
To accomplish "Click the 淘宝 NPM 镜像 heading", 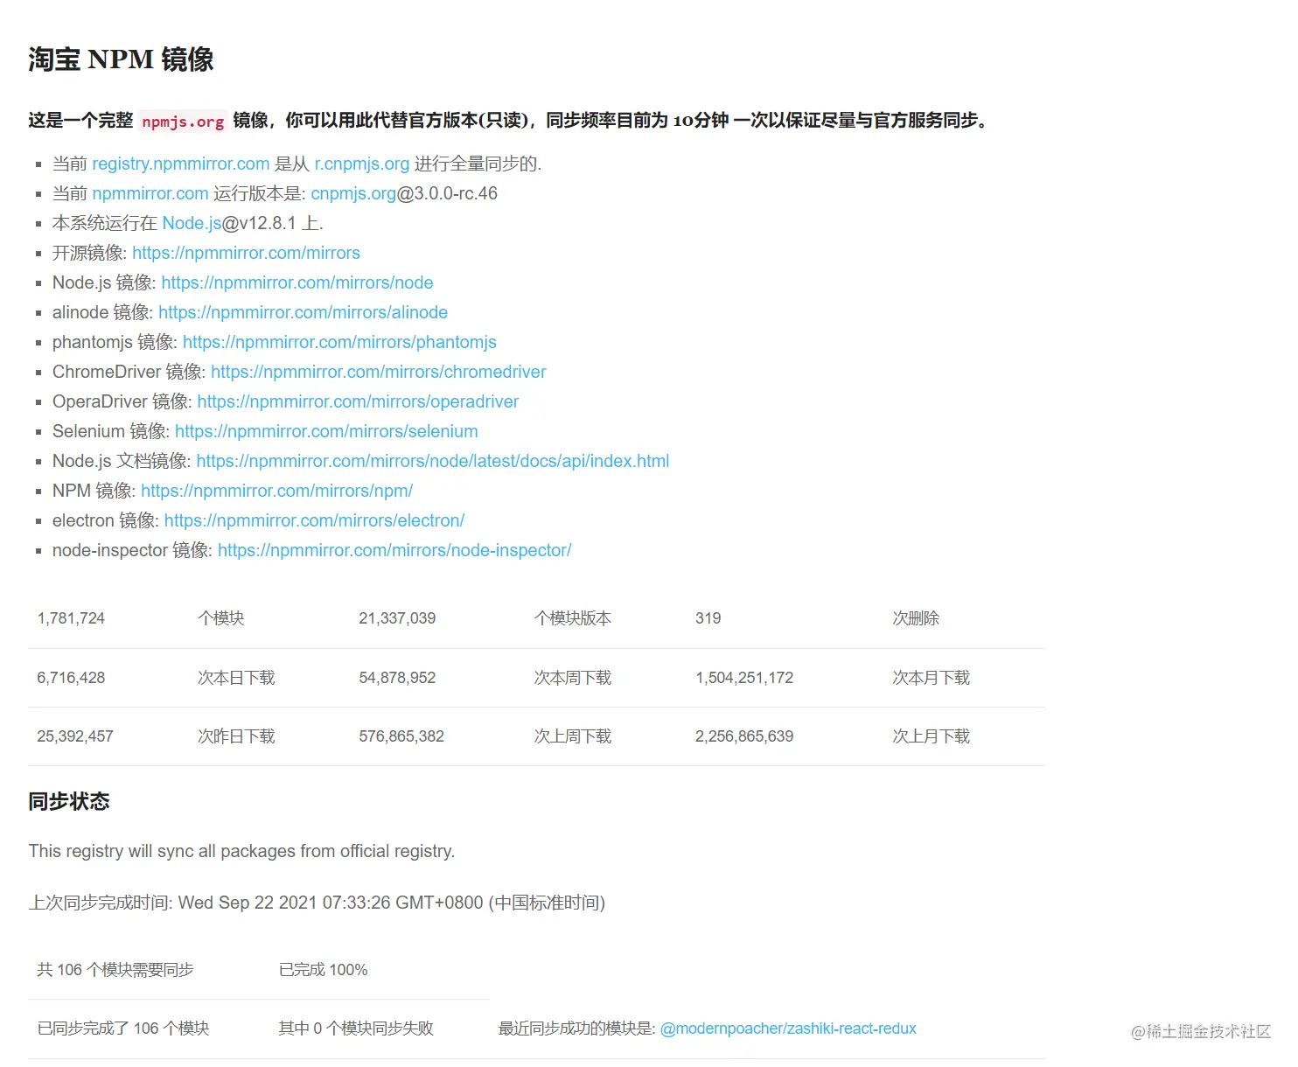I will click(121, 59).
